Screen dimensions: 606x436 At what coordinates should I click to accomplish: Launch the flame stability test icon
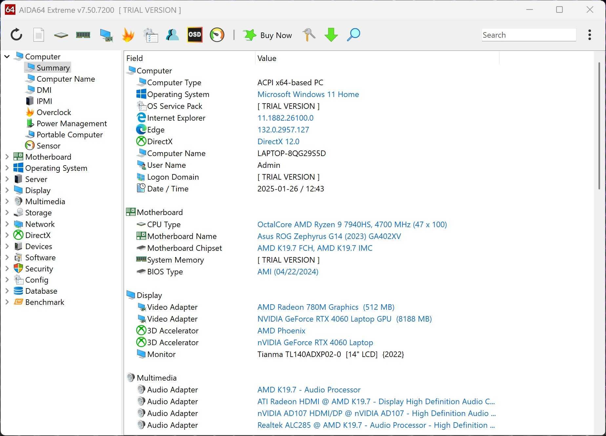coord(128,35)
